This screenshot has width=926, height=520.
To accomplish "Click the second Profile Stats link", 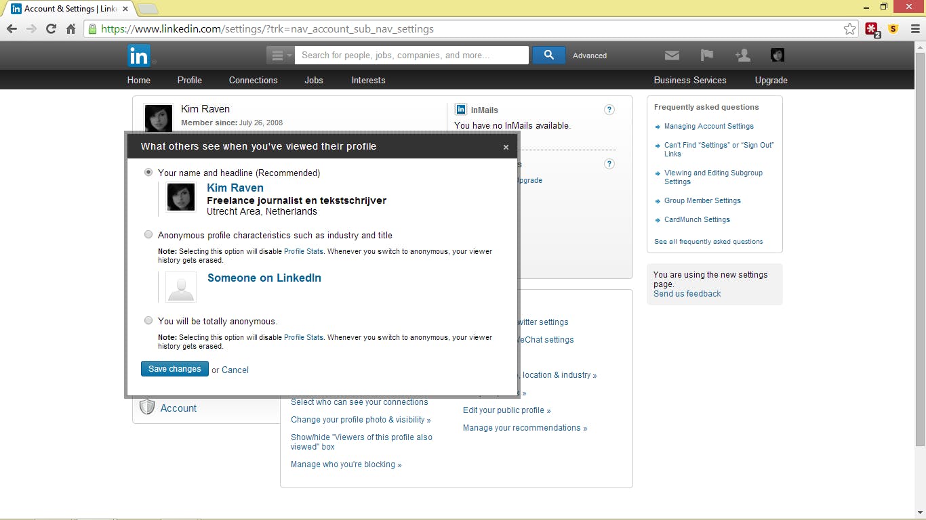I will pos(304,337).
